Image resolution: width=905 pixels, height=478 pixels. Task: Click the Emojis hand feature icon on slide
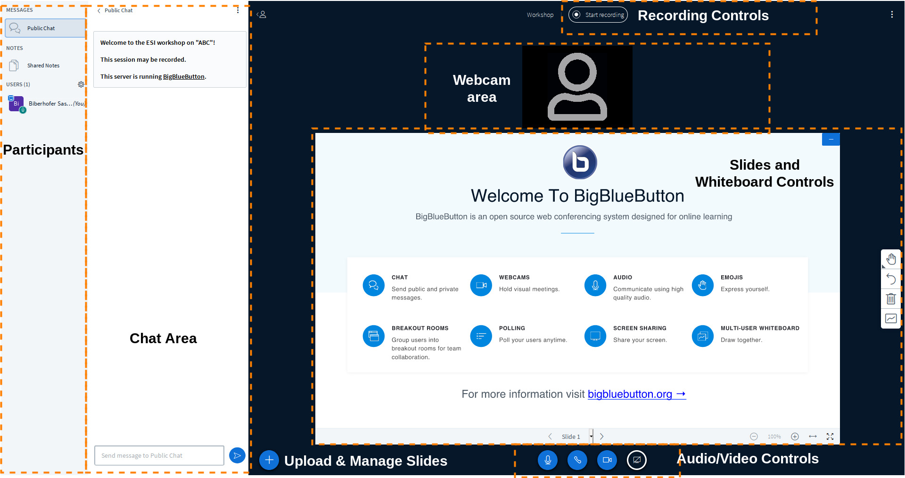point(703,285)
